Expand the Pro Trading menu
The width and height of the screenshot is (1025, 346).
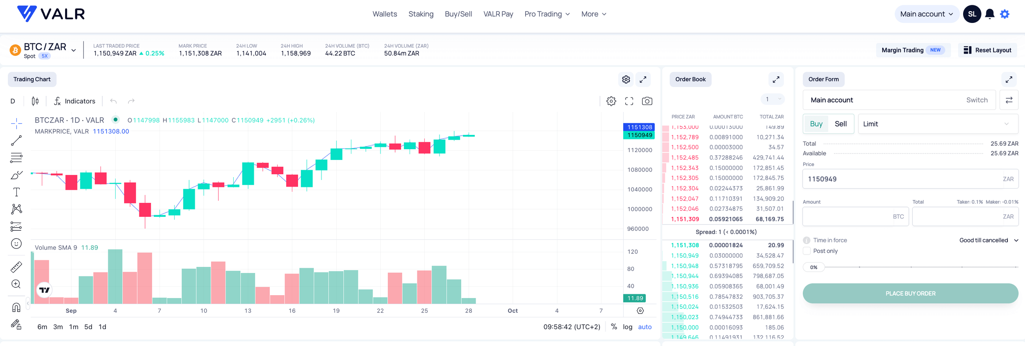coord(547,14)
